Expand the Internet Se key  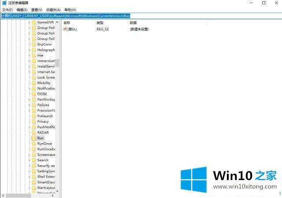[30, 72]
